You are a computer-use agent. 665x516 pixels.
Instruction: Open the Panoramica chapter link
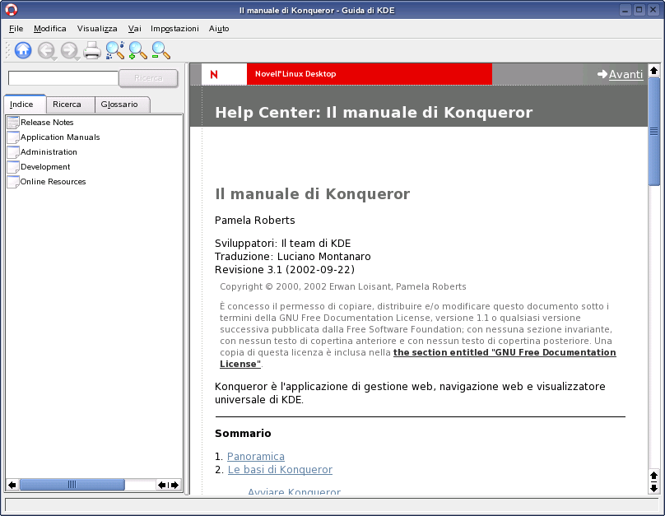click(x=256, y=456)
